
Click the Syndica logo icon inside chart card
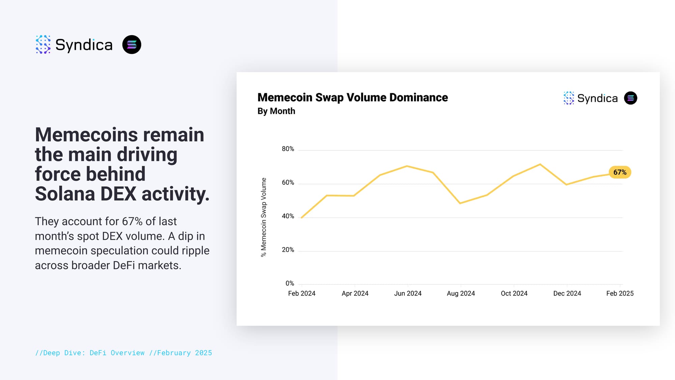(x=569, y=98)
